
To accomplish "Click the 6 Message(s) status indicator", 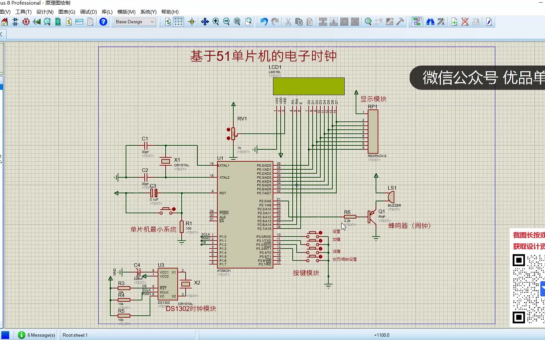I will [x=37, y=335].
